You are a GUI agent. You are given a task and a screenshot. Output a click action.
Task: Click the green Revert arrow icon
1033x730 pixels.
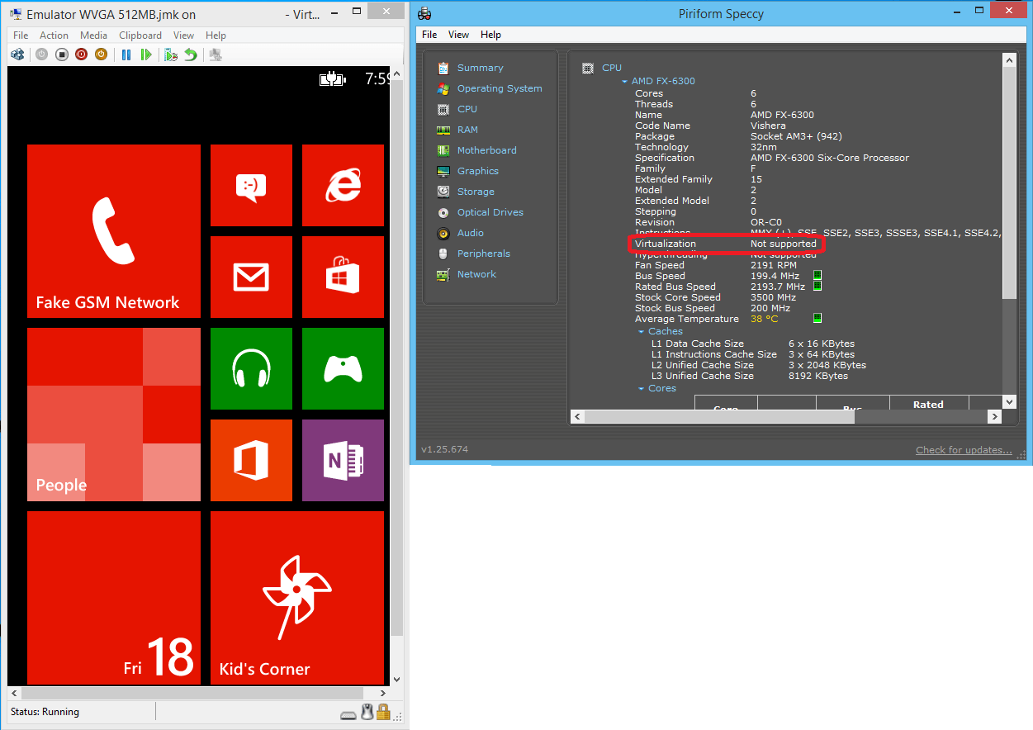(191, 55)
